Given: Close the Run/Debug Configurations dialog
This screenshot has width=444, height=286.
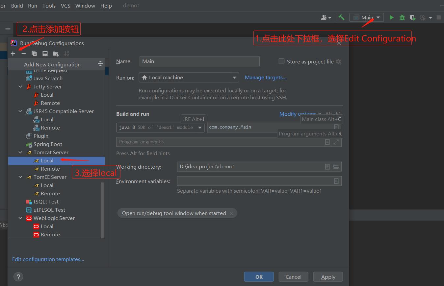Looking at the screenshot, I should [339, 43].
